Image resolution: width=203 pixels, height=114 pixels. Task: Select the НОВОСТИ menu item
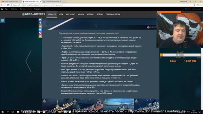tap(52, 14)
